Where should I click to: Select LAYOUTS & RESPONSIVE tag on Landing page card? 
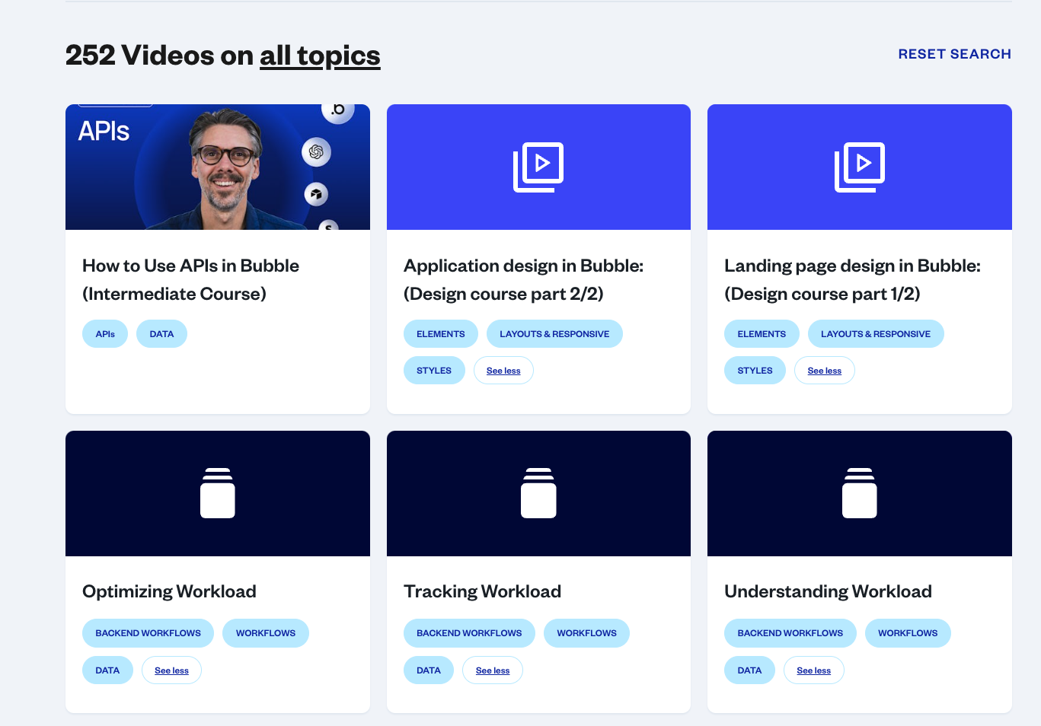click(876, 334)
